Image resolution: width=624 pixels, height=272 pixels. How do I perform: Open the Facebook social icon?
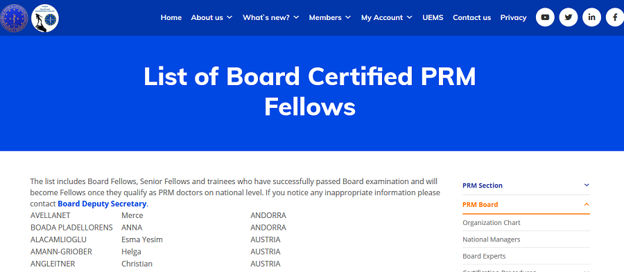[615, 17]
